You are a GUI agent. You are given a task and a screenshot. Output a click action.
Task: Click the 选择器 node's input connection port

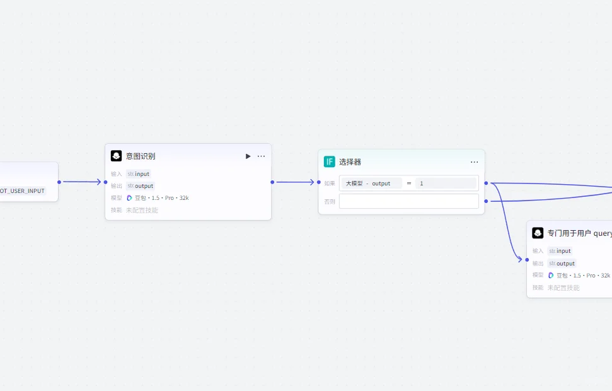tap(318, 182)
